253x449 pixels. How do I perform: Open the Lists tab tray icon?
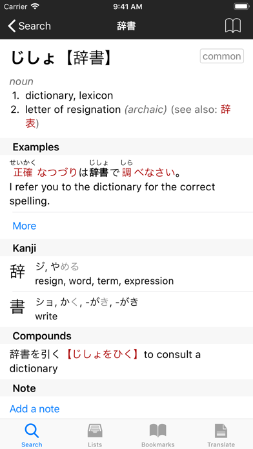click(x=95, y=431)
